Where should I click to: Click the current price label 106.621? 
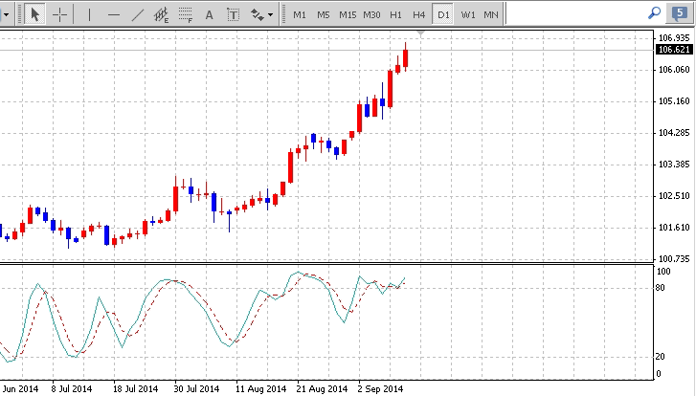click(x=674, y=49)
